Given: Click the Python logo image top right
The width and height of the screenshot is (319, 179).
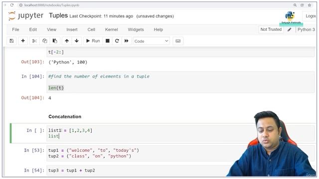Looking at the screenshot, I should pos(290,16).
